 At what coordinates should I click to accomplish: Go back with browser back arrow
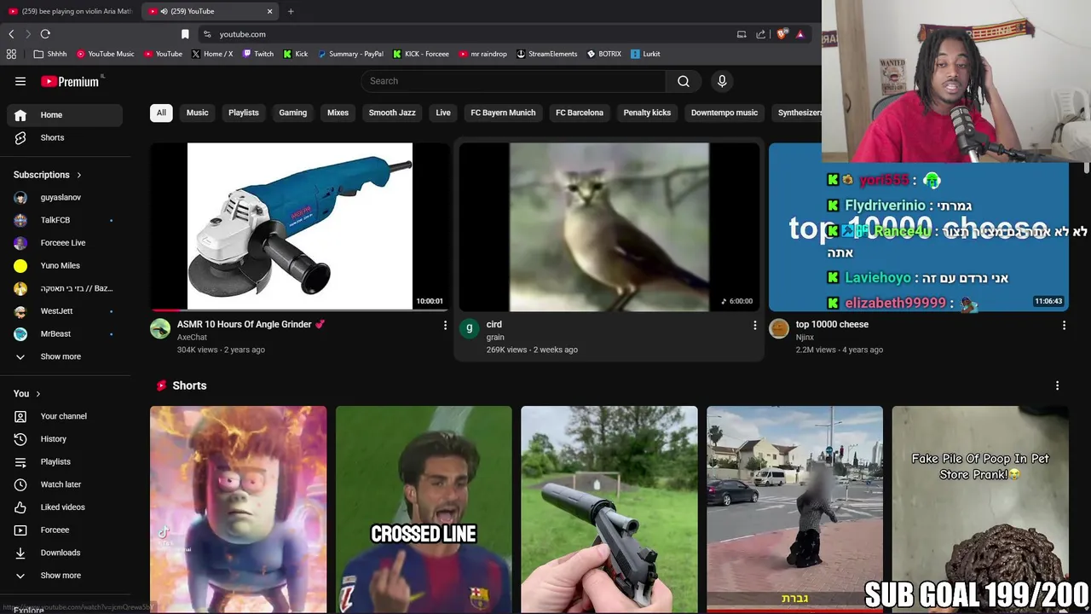click(11, 34)
